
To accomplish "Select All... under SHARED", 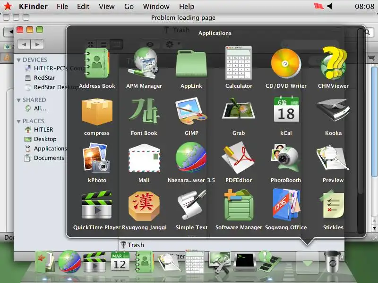I will pyautogui.click(x=36, y=108).
